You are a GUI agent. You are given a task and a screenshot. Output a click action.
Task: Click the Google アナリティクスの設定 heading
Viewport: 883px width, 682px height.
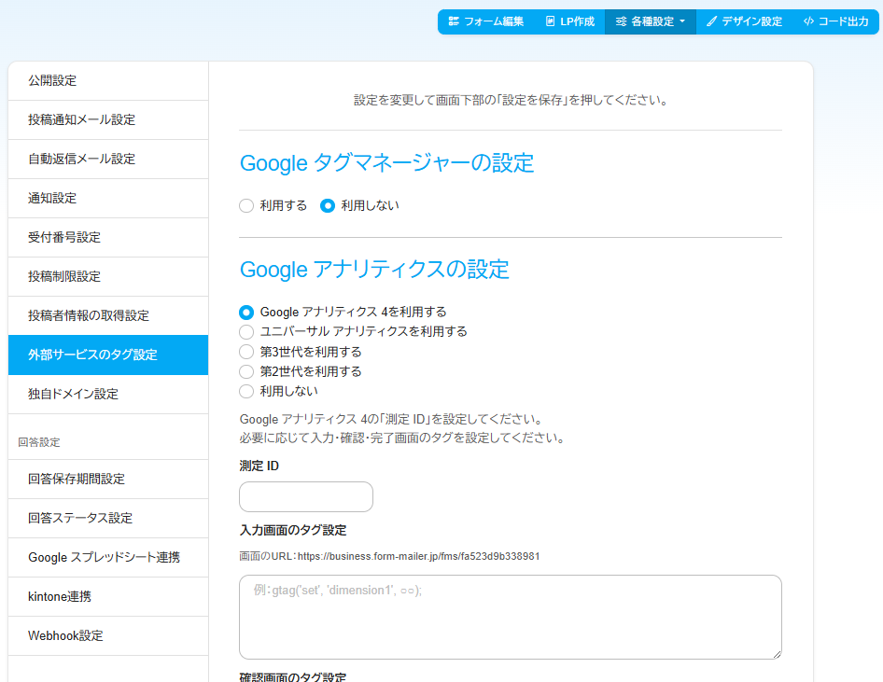pyautogui.click(x=374, y=270)
